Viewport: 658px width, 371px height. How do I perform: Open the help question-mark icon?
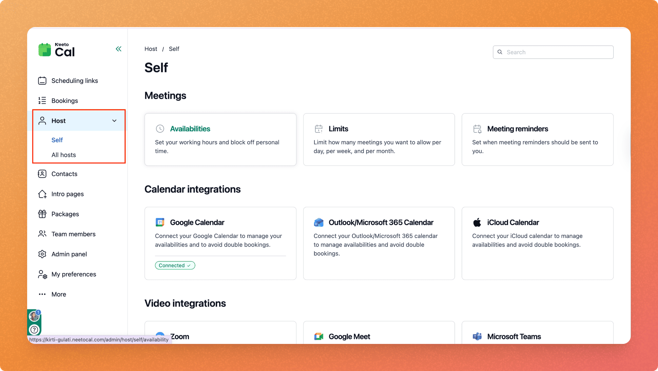pyautogui.click(x=34, y=329)
